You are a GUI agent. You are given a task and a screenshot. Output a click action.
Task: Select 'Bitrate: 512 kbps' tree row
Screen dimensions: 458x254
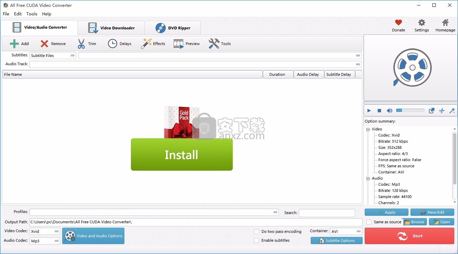(x=393, y=141)
